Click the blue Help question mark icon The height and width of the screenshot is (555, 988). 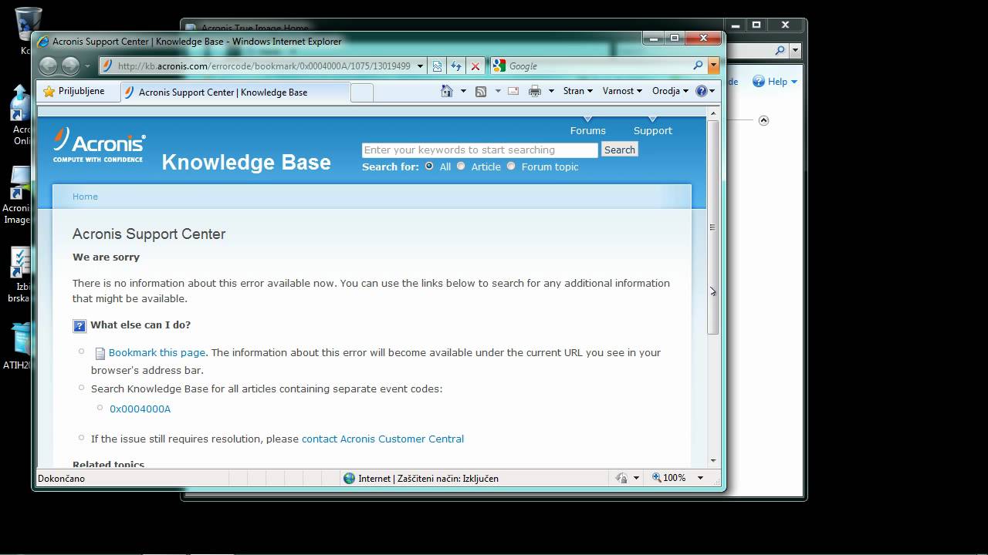(701, 91)
